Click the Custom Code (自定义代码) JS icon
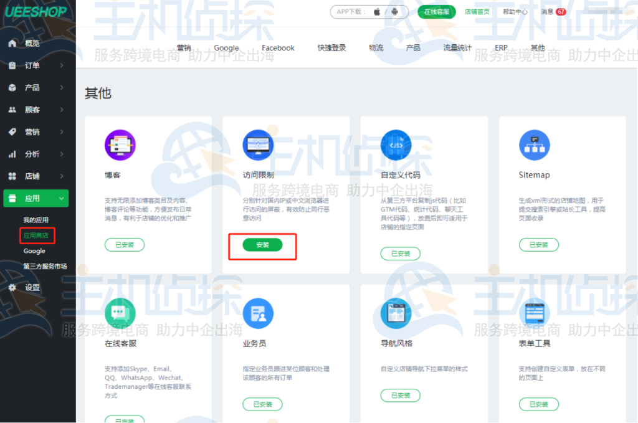Image resolution: width=638 pixels, height=423 pixels. (396, 145)
